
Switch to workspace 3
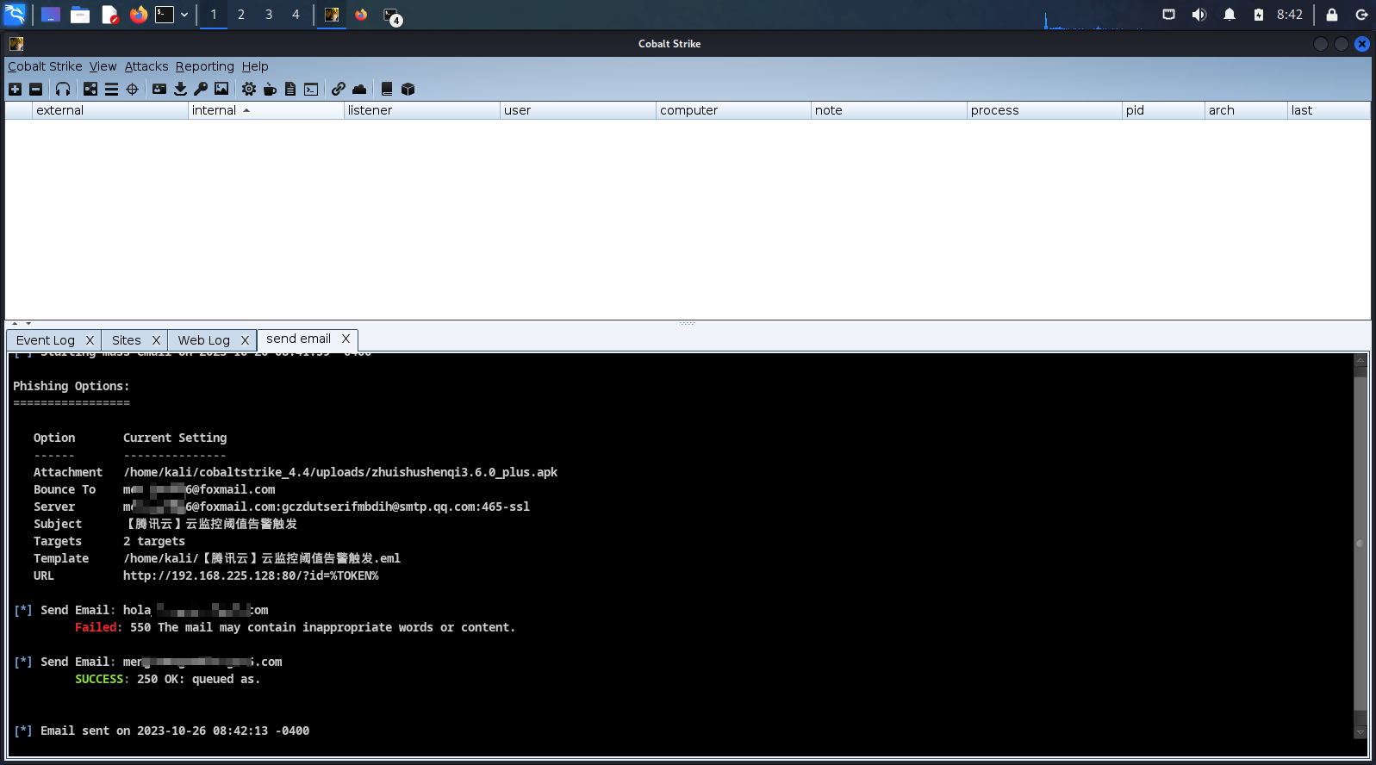[269, 15]
